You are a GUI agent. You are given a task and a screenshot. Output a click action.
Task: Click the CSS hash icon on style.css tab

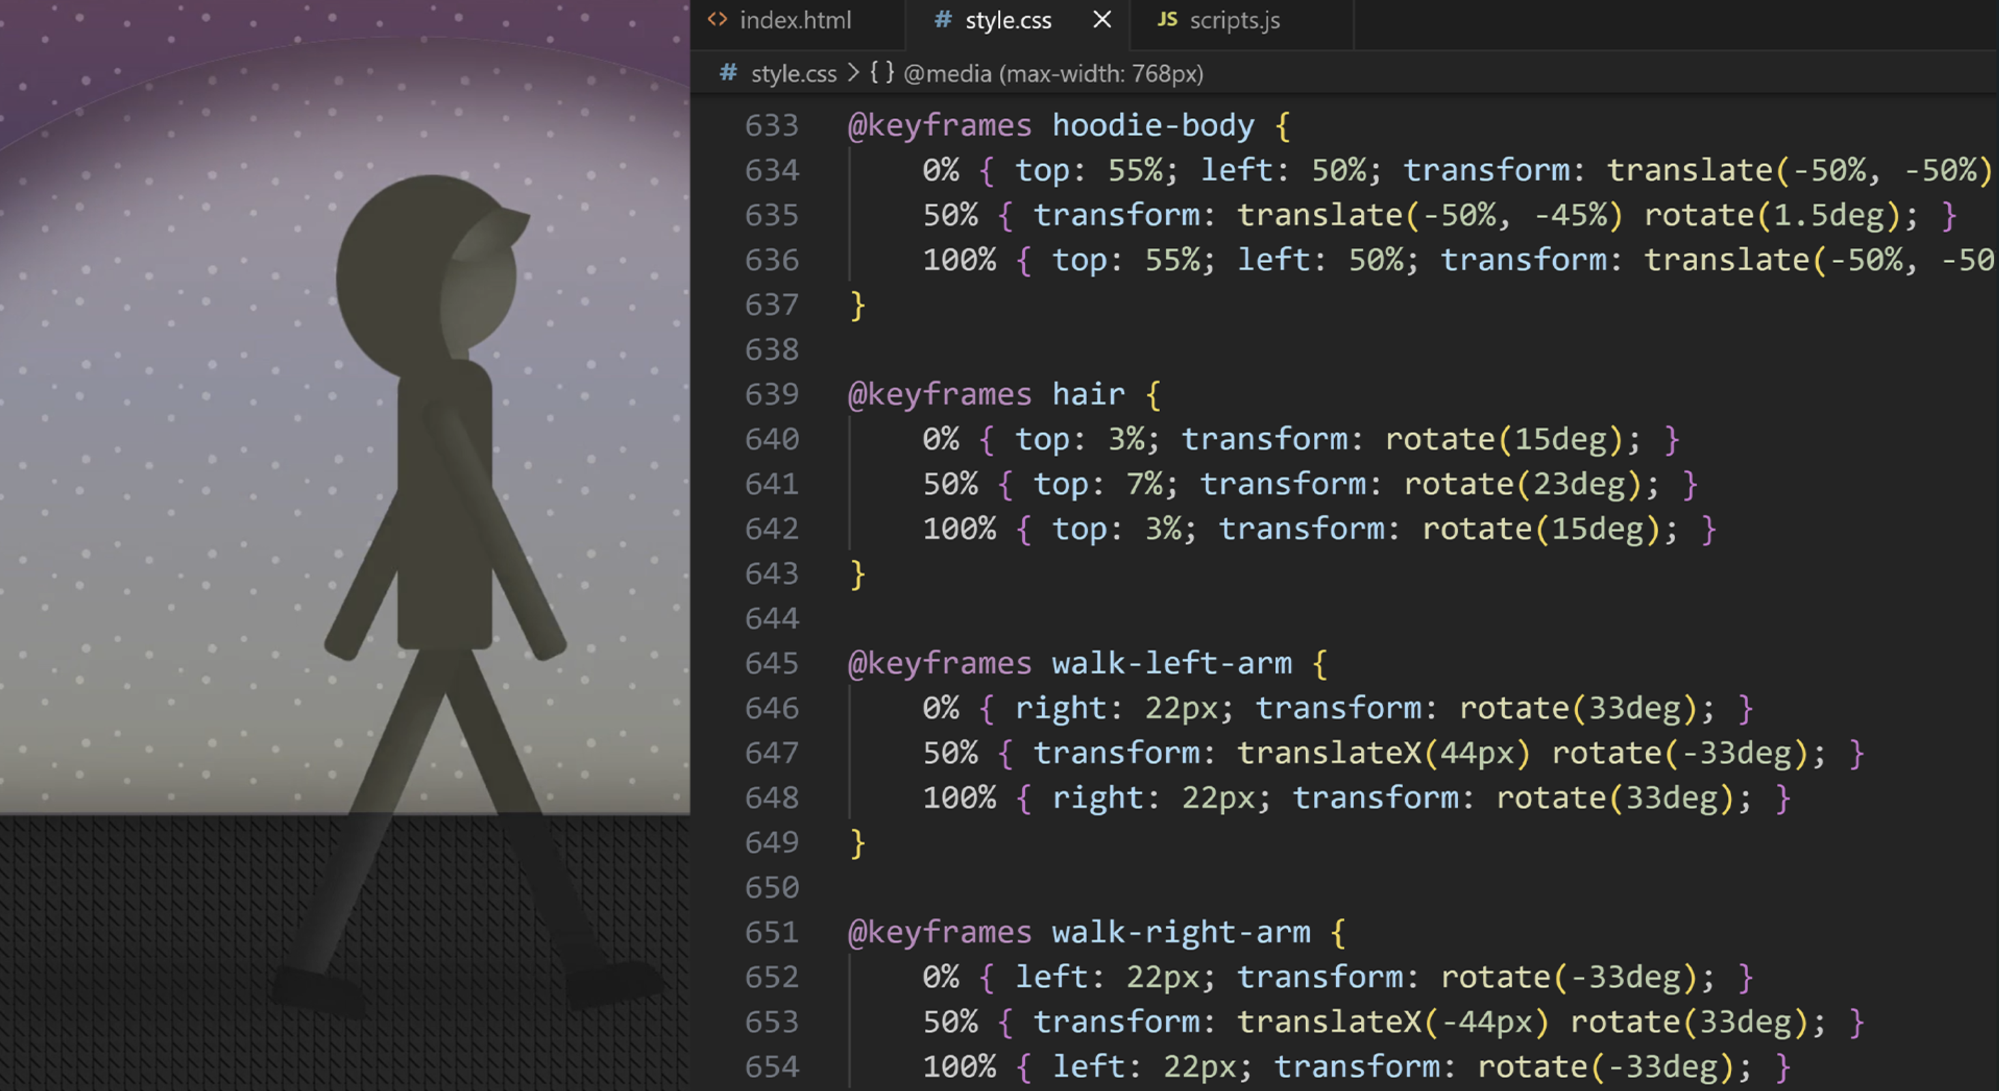point(942,20)
